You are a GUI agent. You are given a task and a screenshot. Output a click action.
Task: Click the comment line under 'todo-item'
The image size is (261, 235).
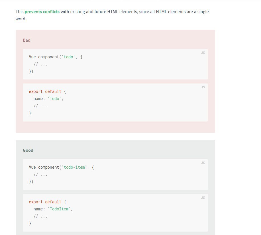tap(40, 175)
